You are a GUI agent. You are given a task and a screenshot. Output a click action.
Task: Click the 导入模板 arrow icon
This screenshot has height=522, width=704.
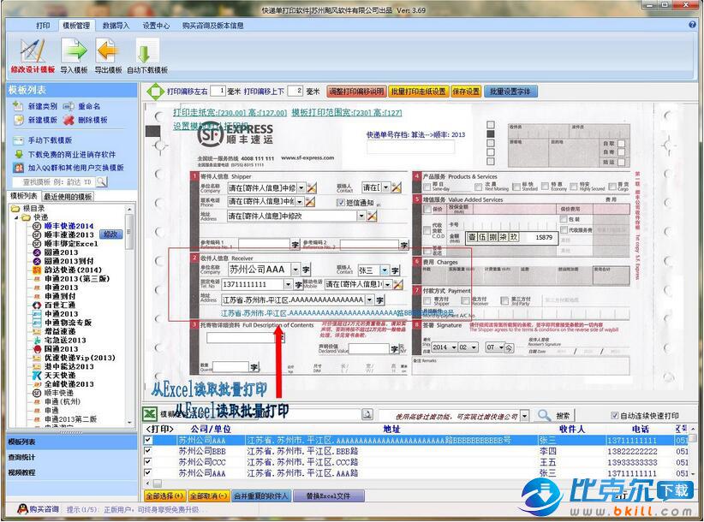(x=74, y=50)
